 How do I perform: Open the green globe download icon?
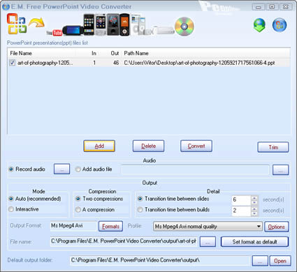(259, 25)
